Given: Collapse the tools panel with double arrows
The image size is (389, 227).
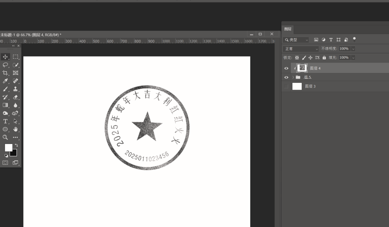Looking at the screenshot, I should (x=13, y=46).
